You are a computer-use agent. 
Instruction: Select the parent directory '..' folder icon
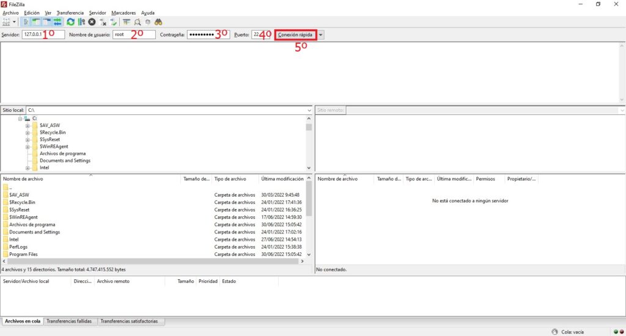pyautogui.click(x=6, y=187)
